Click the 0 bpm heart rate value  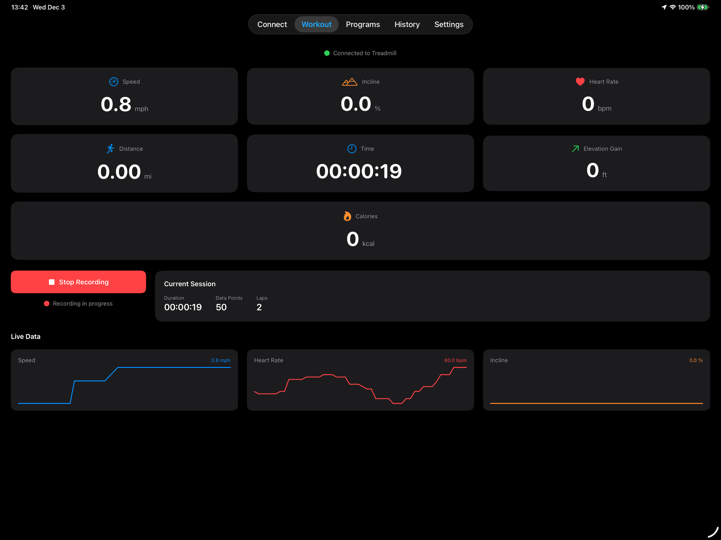point(596,104)
